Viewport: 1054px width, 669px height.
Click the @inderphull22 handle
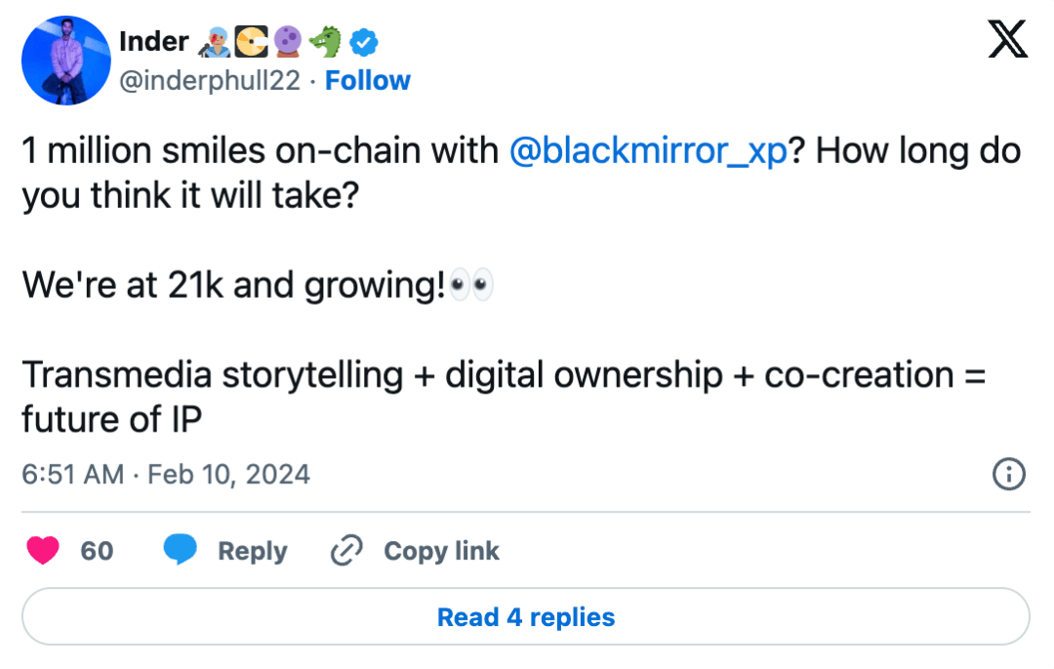(x=209, y=80)
